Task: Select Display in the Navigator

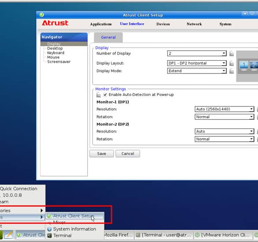Action: 64,44
